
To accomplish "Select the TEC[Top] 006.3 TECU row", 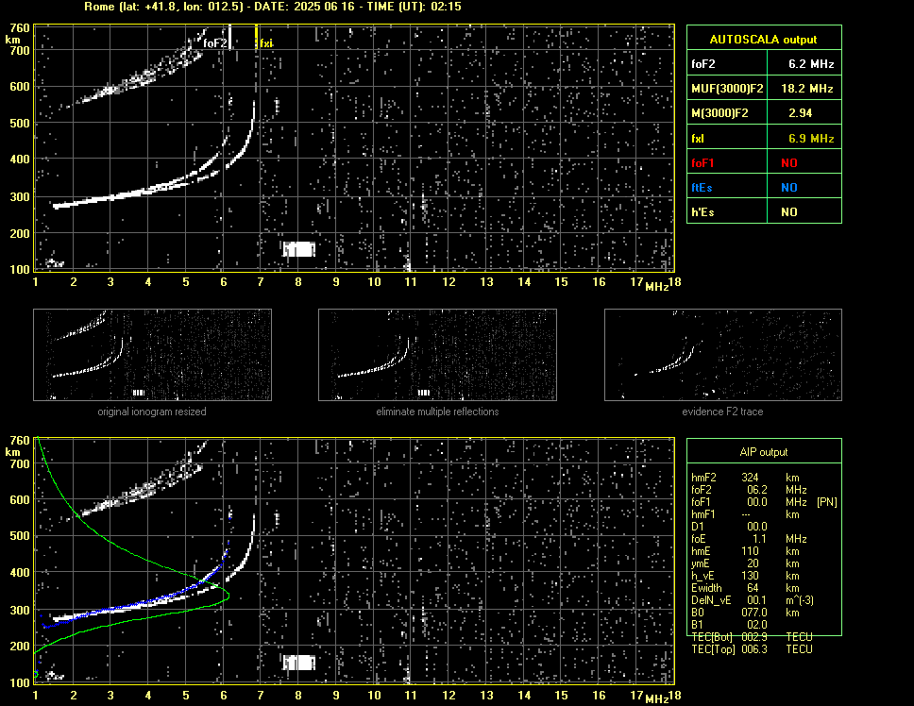I will coord(752,649).
